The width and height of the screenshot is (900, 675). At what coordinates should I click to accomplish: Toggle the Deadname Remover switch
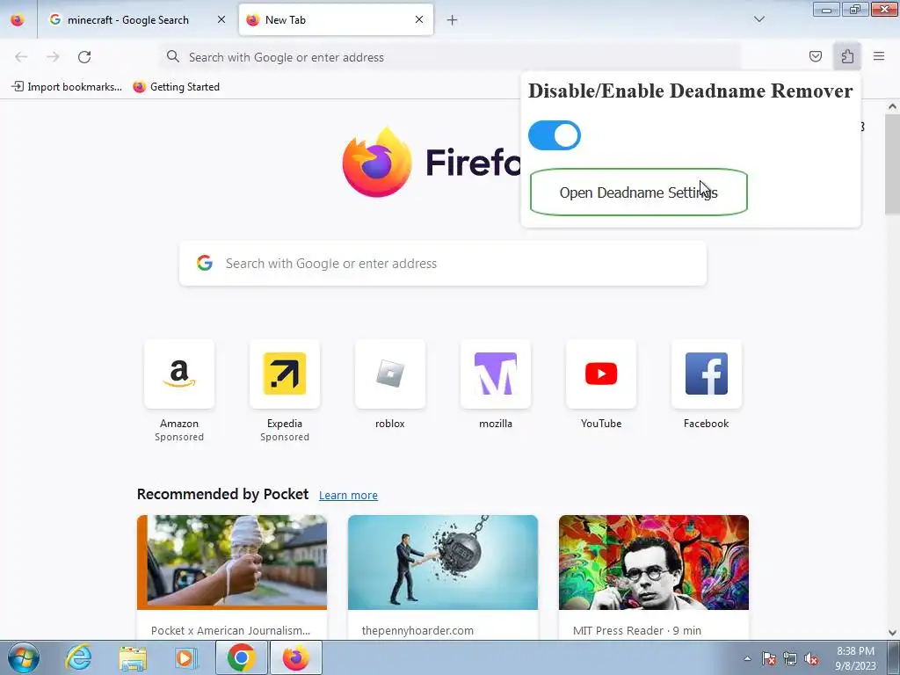coord(555,135)
